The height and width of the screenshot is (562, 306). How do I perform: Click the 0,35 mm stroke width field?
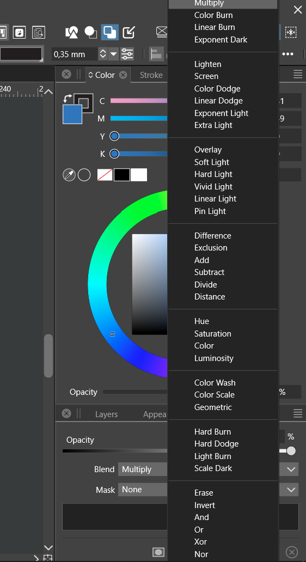point(75,54)
